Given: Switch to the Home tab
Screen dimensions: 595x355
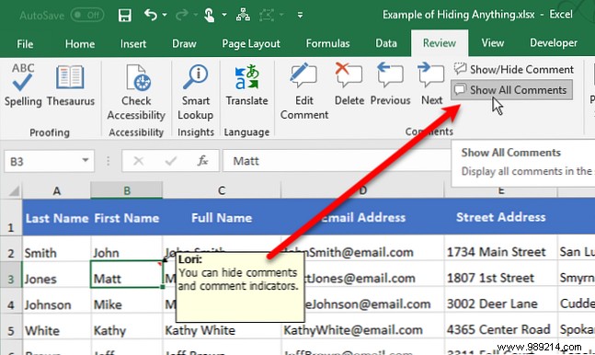Looking at the screenshot, I should 80,44.
